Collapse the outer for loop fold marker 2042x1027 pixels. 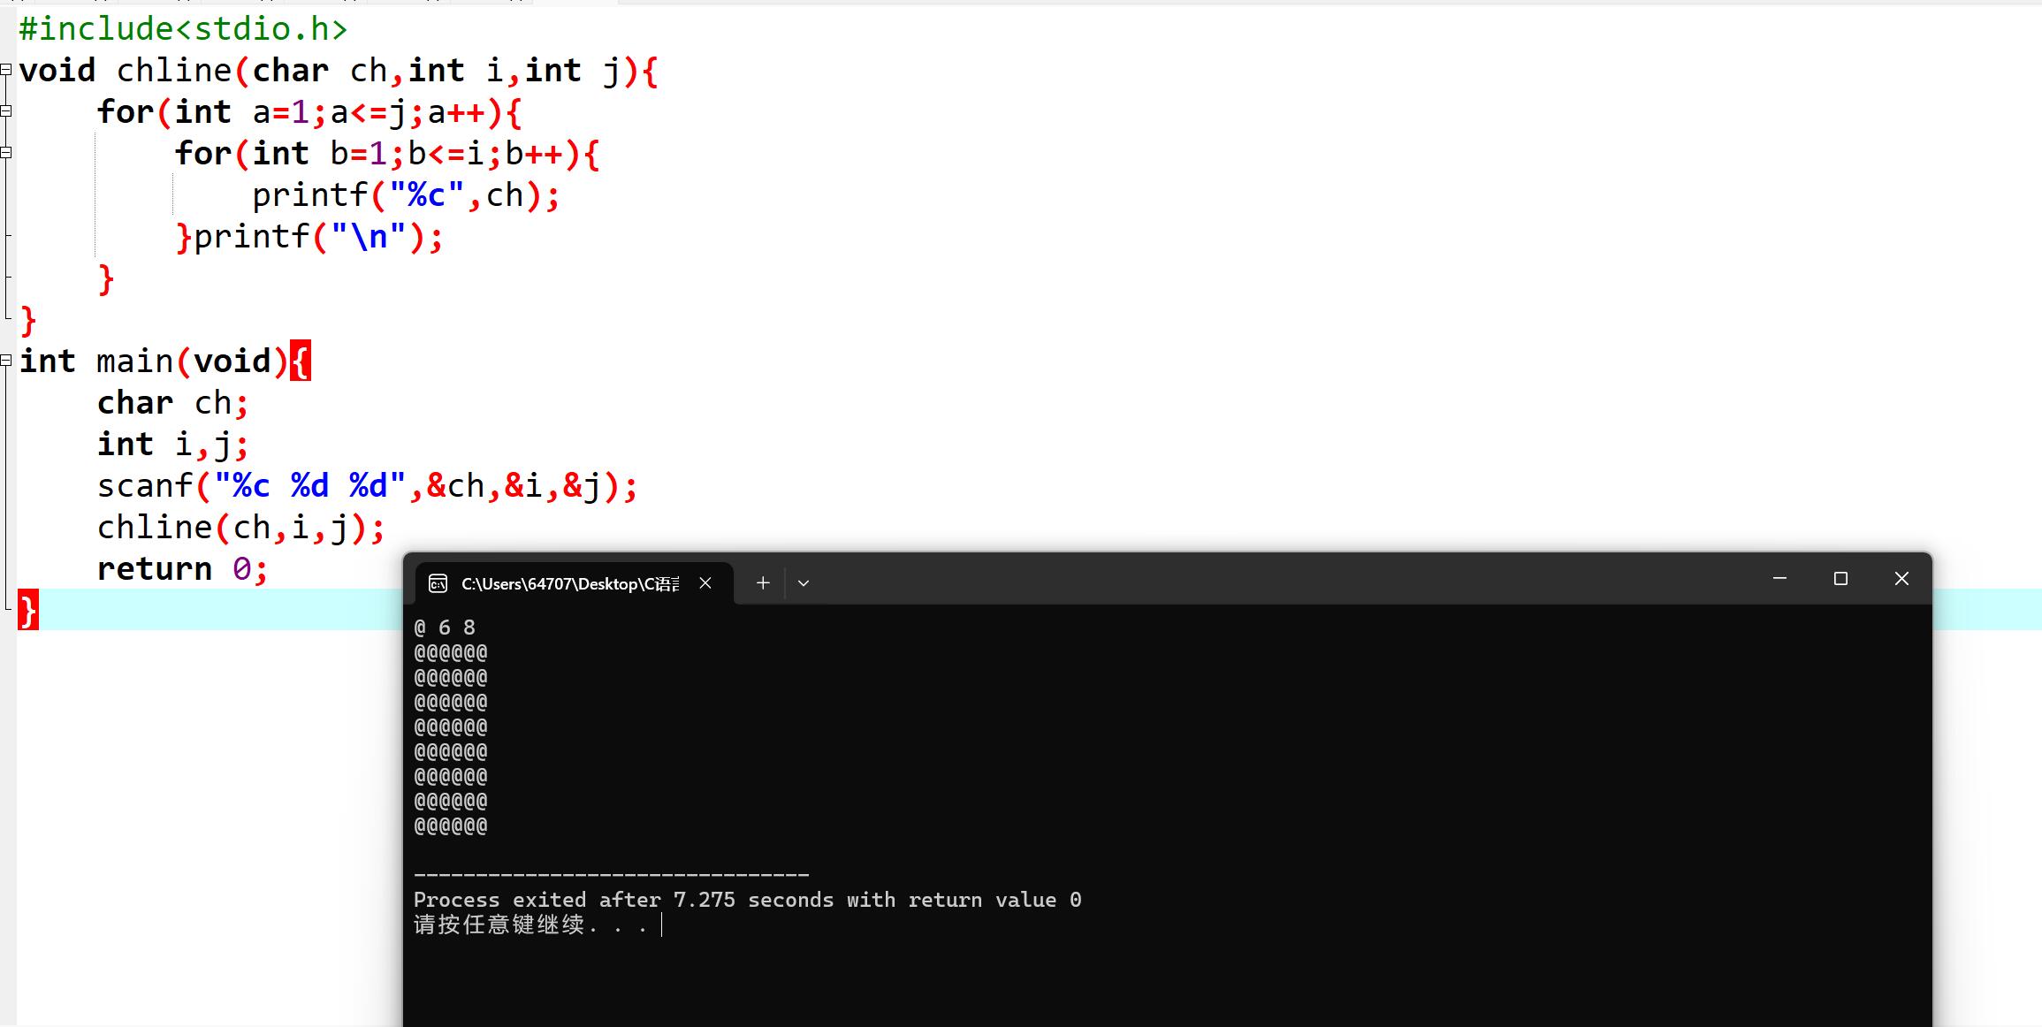5,110
